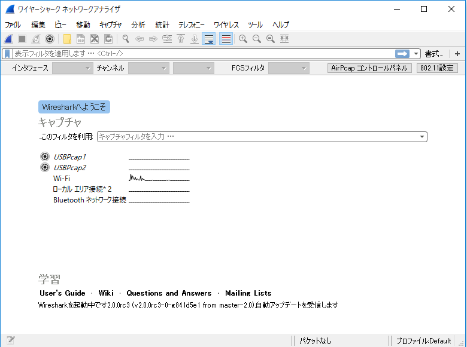Open the ツール menu
467x347 pixels.
[255, 24]
